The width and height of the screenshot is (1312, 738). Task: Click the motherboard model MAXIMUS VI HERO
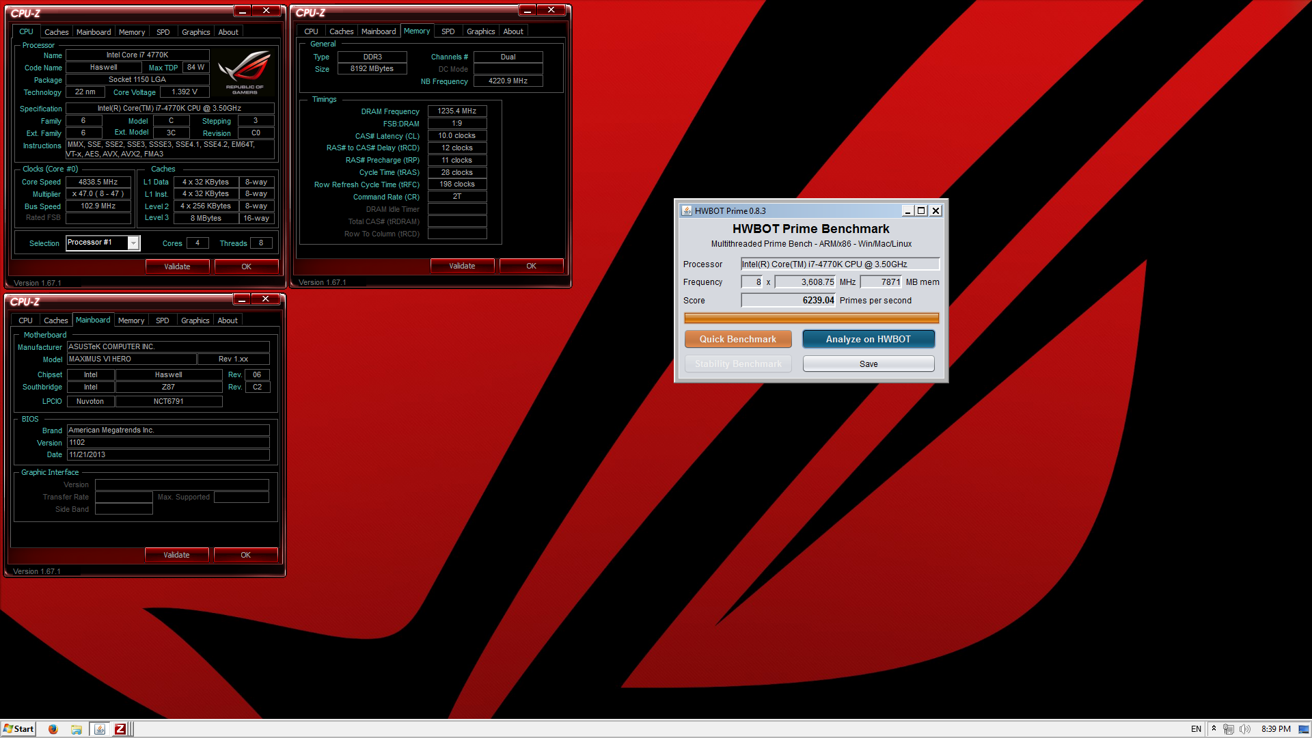click(x=132, y=359)
